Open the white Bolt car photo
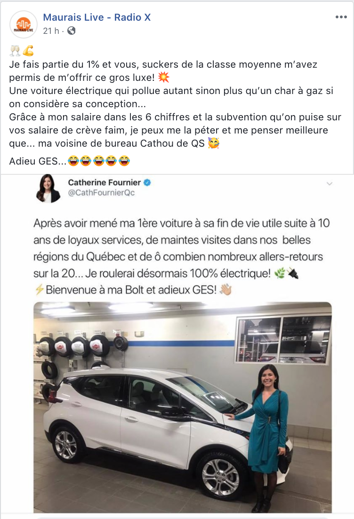The image size is (354, 519). [x=182, y=408]
